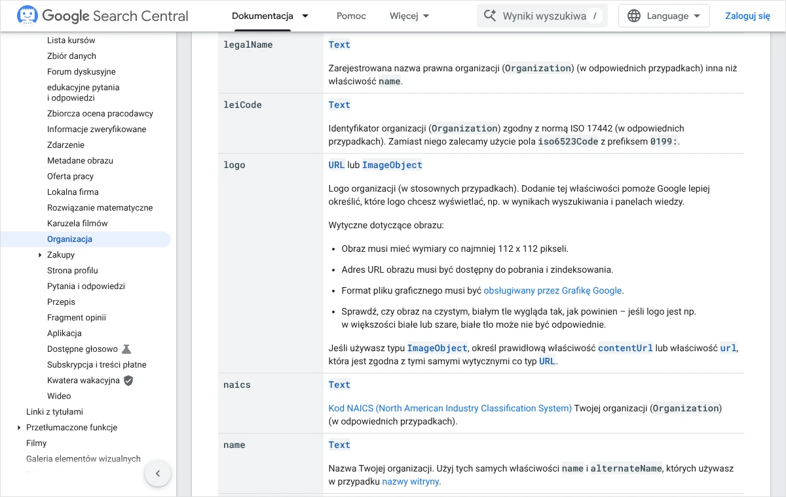Click the globe icon in Language selector
This screenshot has width=786, height=497.
point(634,16)
